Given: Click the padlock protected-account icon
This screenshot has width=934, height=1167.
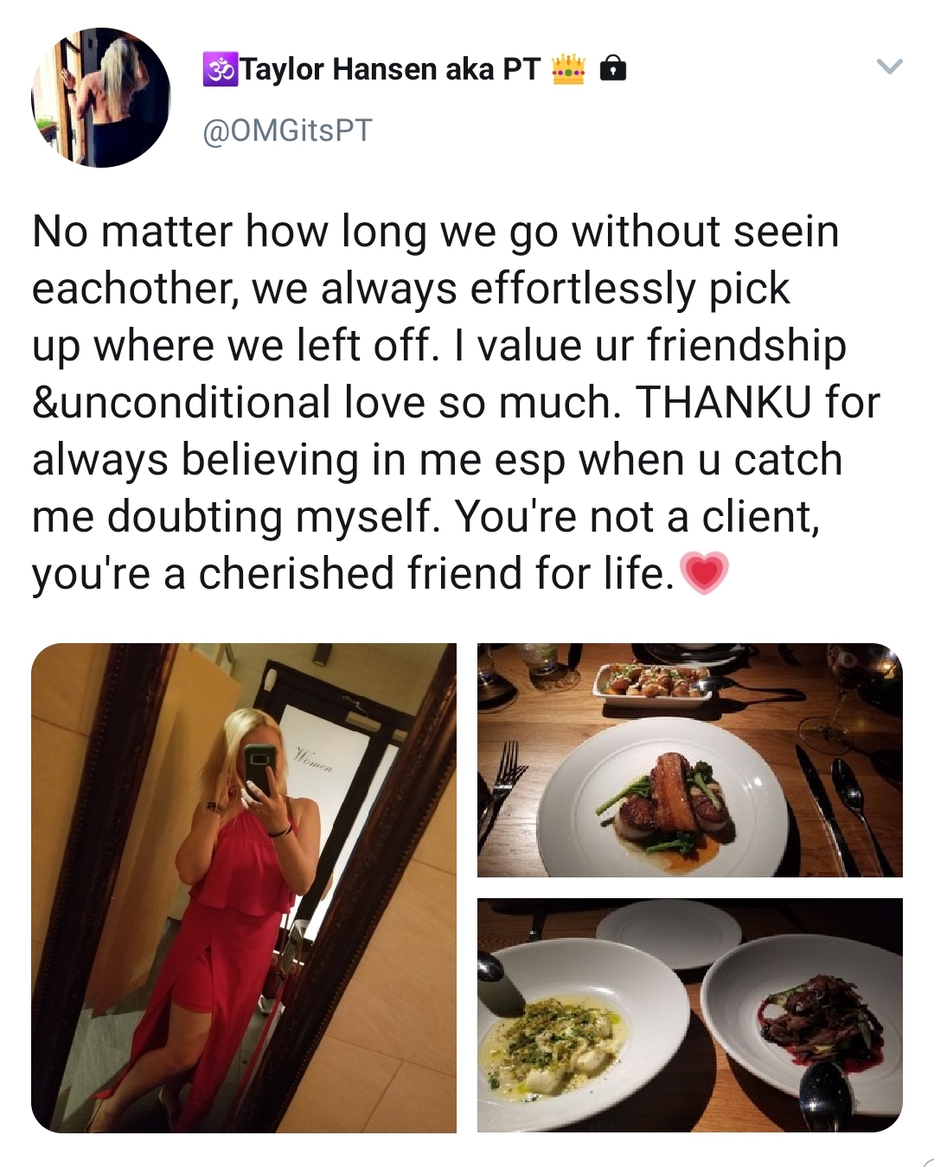Looking at the screenshot, I should coord(612,67).
